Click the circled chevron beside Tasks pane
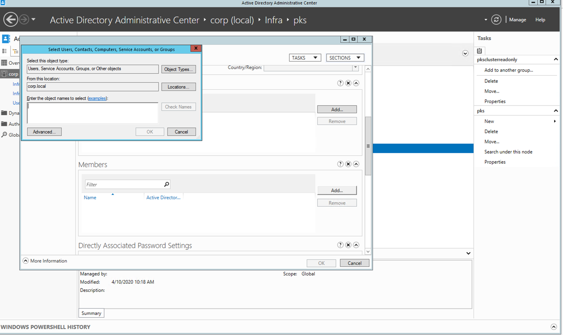 pos(465,54)
